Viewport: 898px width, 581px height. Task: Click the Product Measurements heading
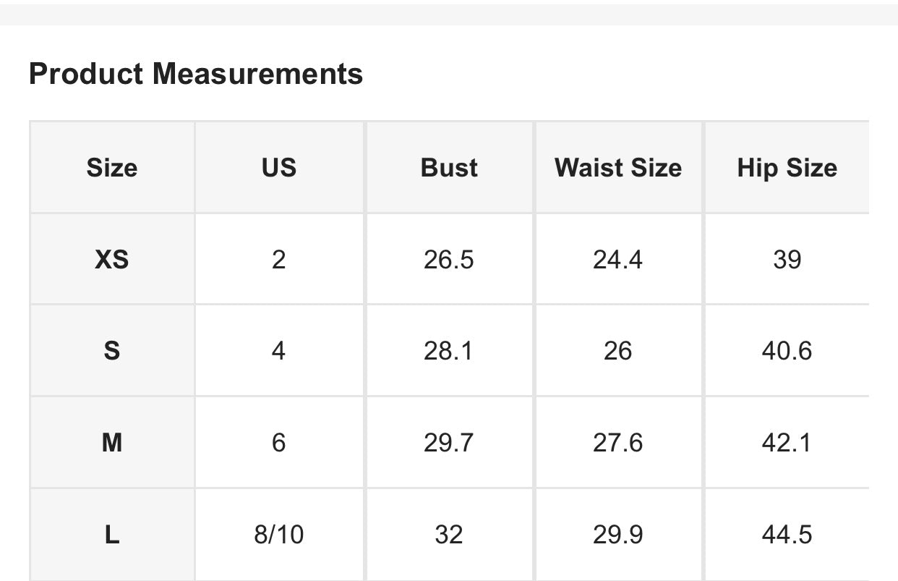point(196,74)
